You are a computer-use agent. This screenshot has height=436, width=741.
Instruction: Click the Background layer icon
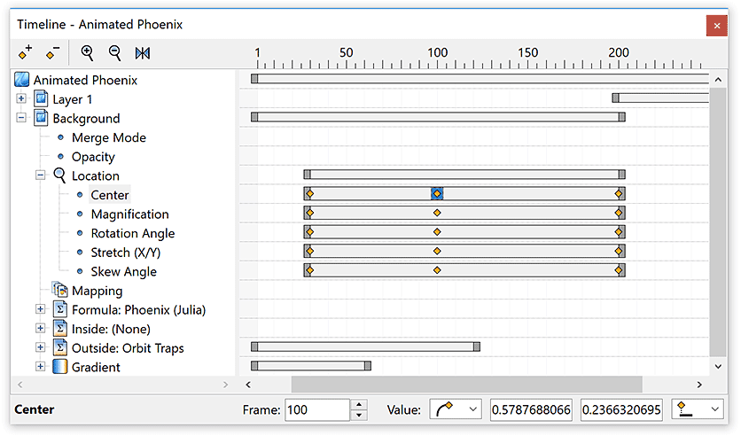(x=41, y=118)
